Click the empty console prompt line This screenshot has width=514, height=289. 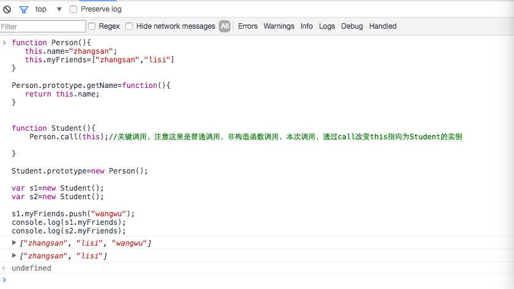coord(244,279)
